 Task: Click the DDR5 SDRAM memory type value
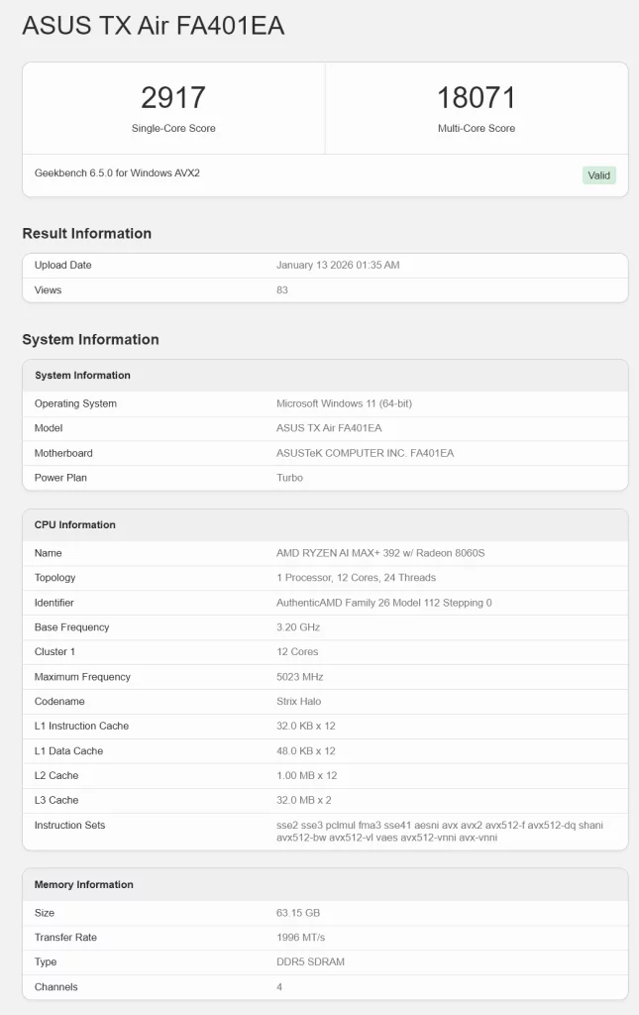311,961
